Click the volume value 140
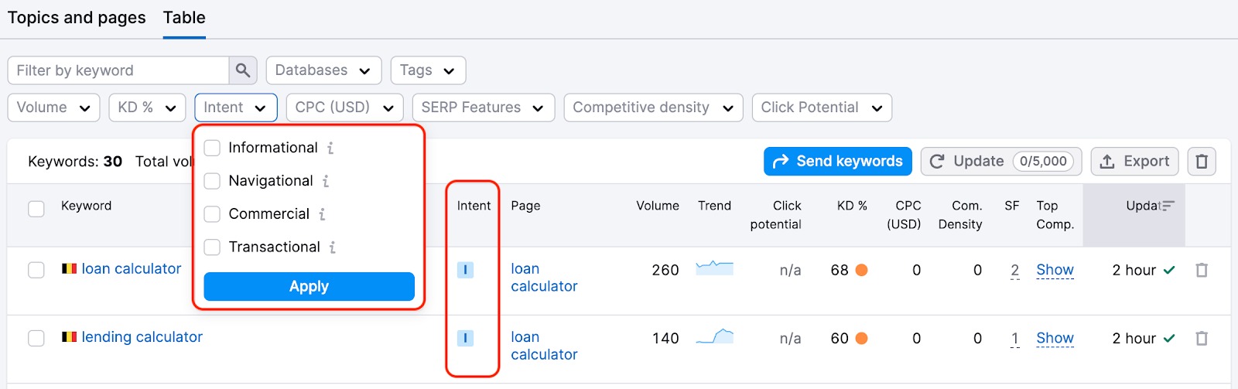 click(x=665, y=338)
